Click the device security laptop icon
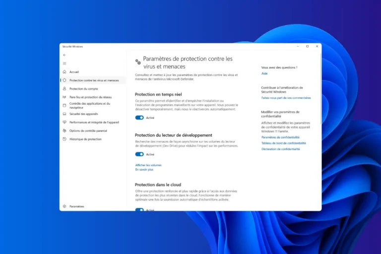 pyautogui.click(x=64, y=114)
